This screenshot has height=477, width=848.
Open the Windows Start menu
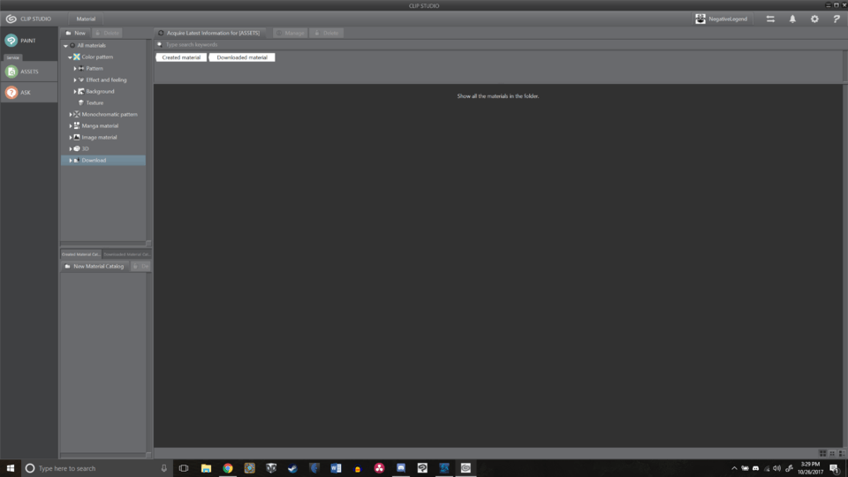(11, 468)
